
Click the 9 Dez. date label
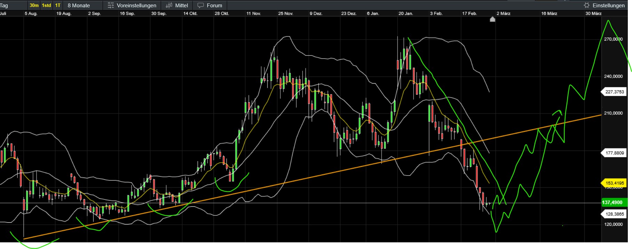point(316,14)
